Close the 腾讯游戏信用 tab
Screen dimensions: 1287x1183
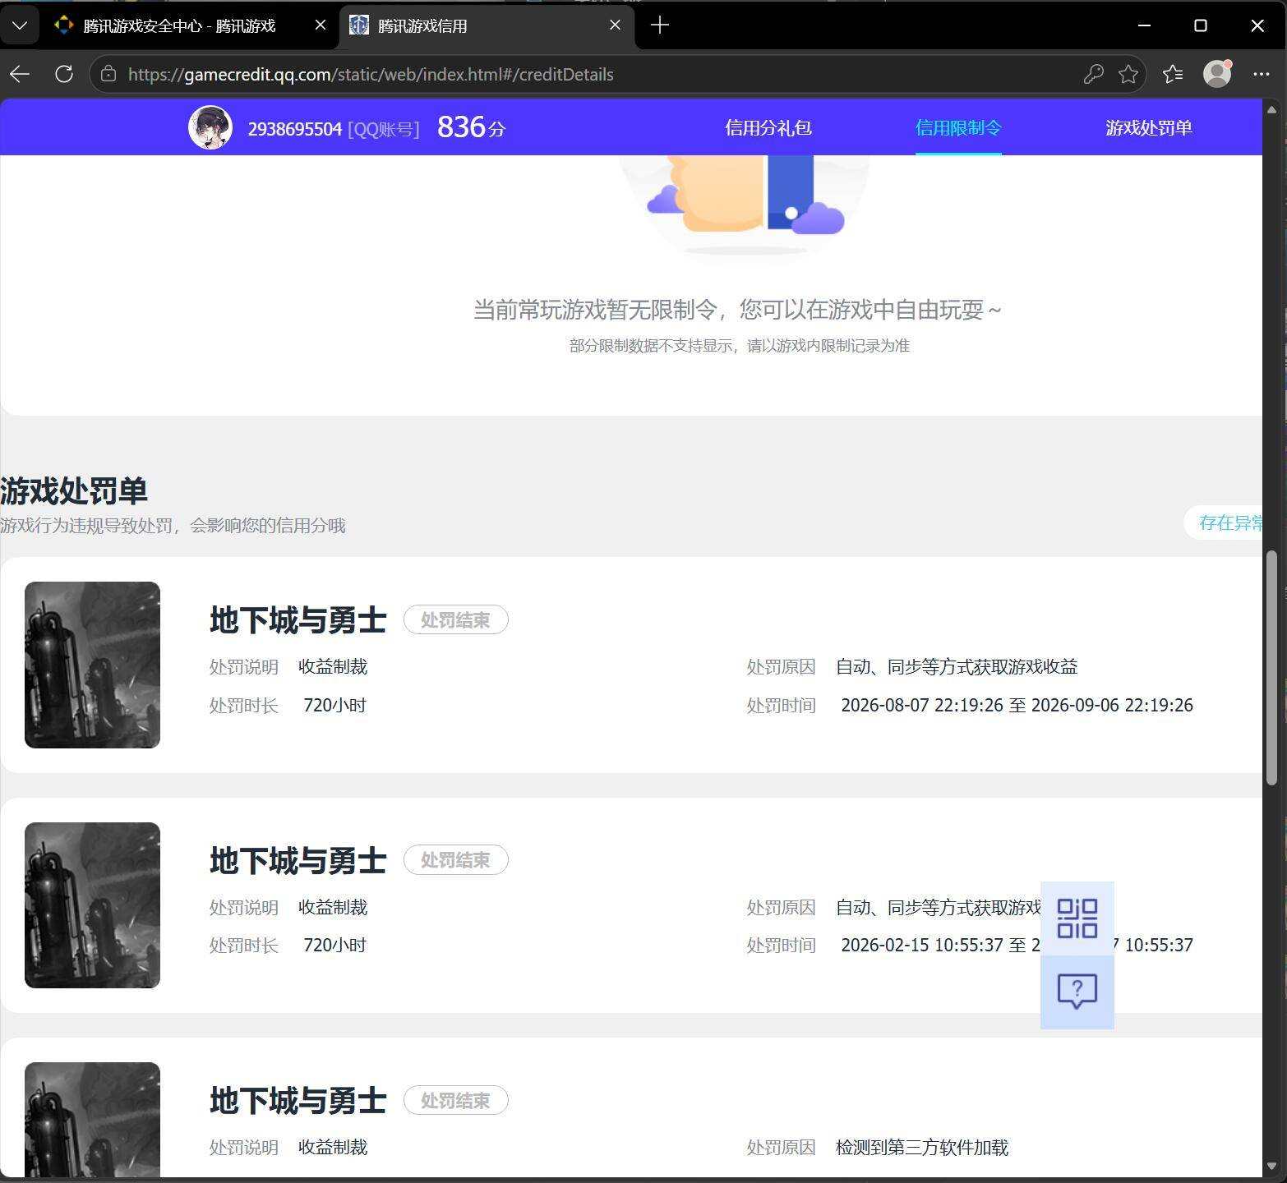(615, 25)
